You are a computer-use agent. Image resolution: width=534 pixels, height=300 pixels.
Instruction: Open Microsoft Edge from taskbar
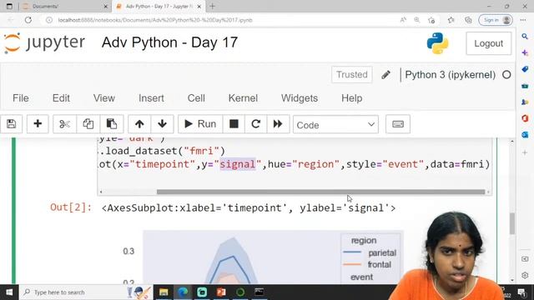(183, 292)
